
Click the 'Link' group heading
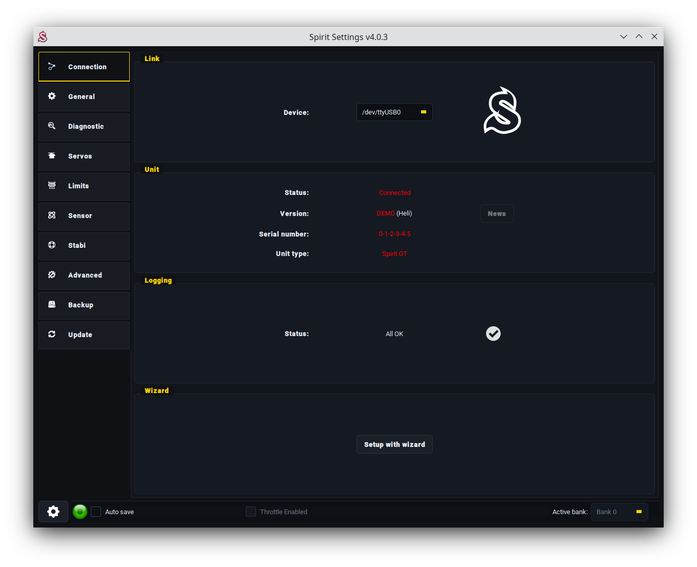(152, 58)
